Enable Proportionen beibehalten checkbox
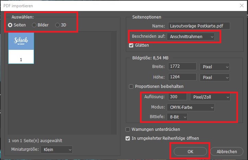 131,87
